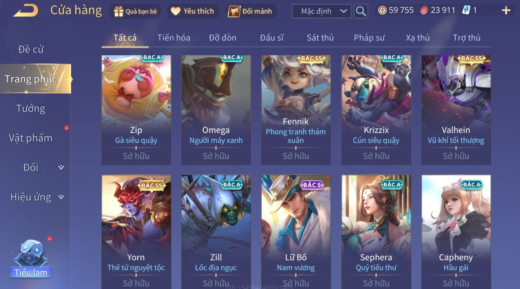Tap the golden back arrow icon
The height and width of the screenshot is (289, 520).
coord(26,11)
